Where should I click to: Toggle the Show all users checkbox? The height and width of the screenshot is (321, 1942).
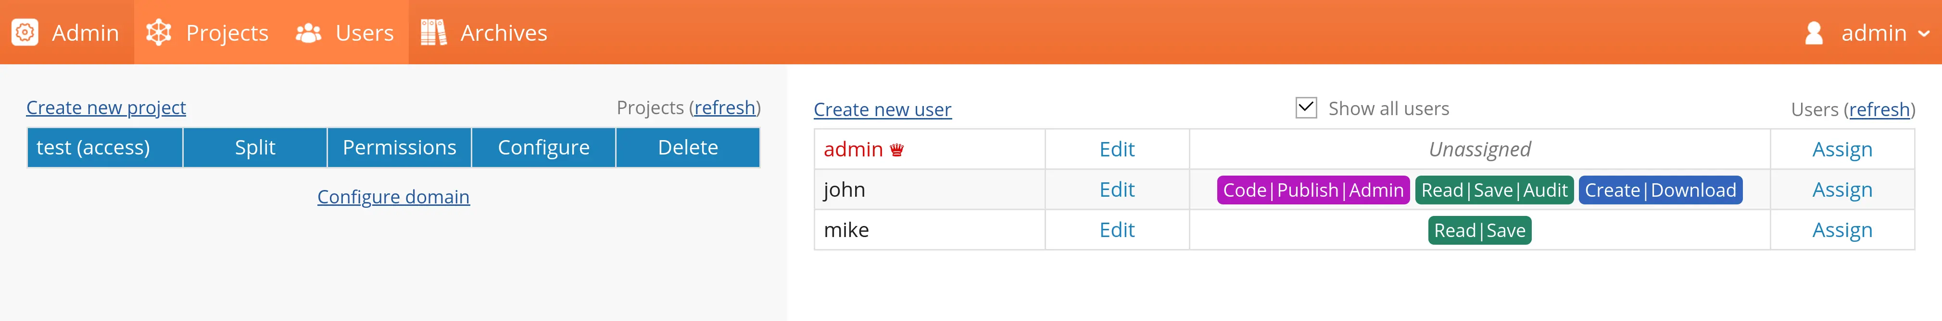[x=1306, y=108]
